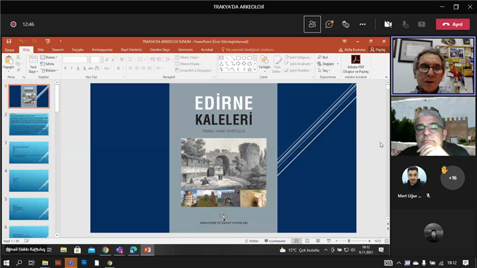Switch to the Geçişler tab
This screenshot has height=268, width=477.
tap(78, 50)
